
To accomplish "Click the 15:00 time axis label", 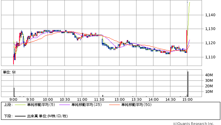I will pyautogui.click(x=187, y=99).
